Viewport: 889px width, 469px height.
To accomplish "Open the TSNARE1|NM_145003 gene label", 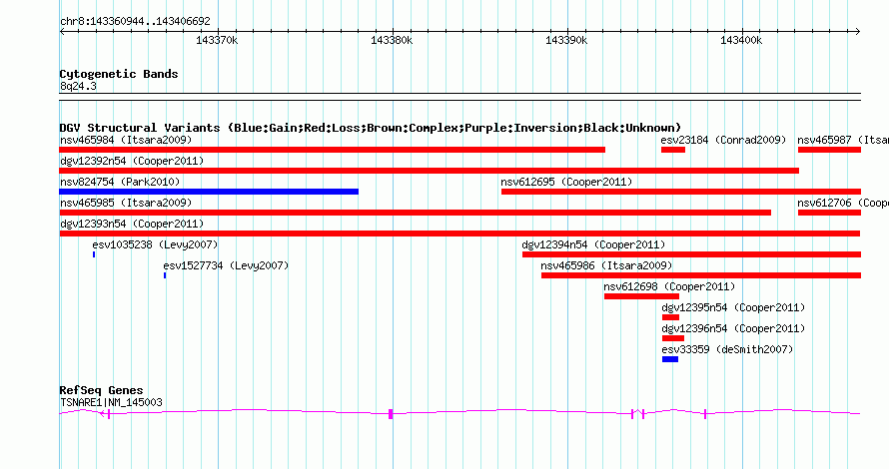I will coord(111,403).
